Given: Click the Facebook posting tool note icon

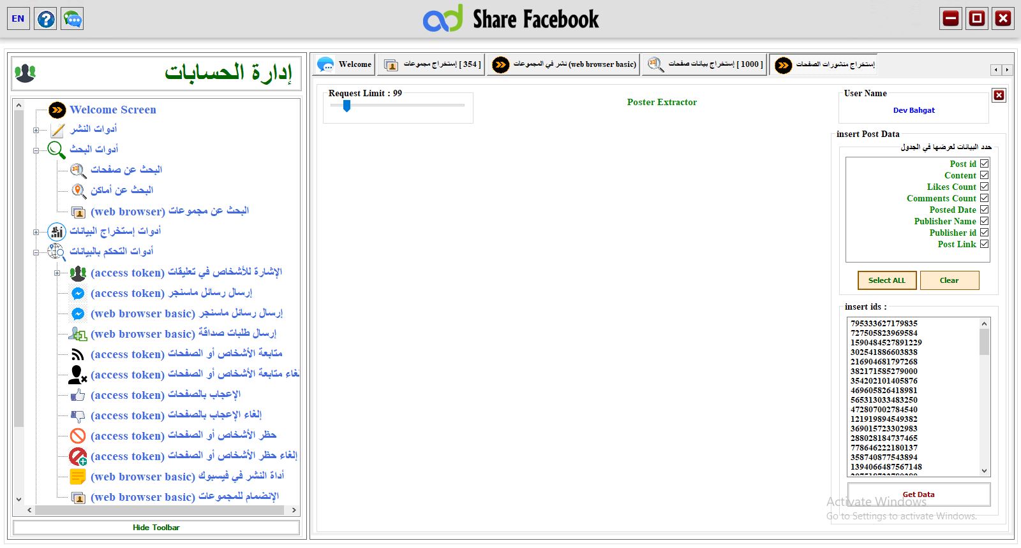Looking at the screenshot, I should [x=78, y=477].
